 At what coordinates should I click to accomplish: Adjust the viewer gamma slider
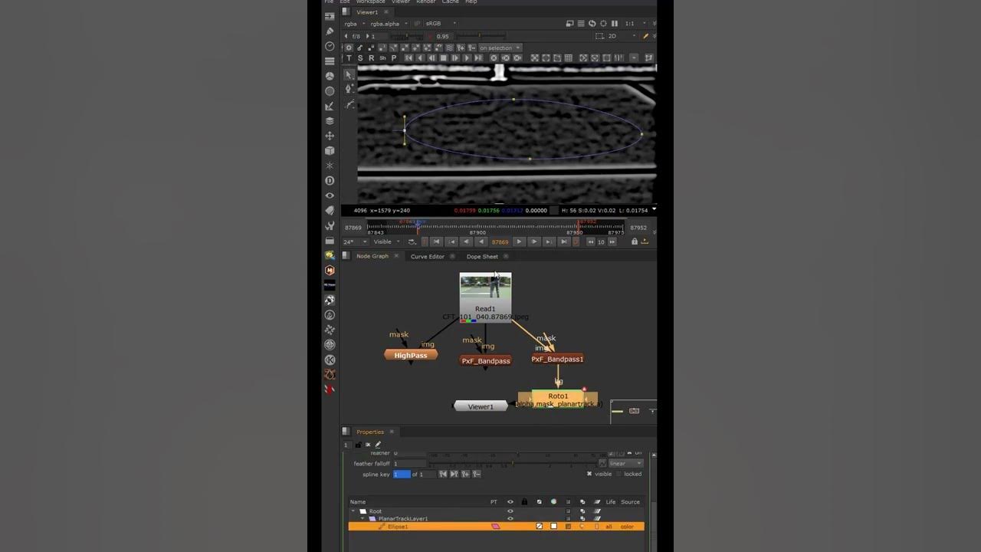pyautogui.click(x=481, y=36)
